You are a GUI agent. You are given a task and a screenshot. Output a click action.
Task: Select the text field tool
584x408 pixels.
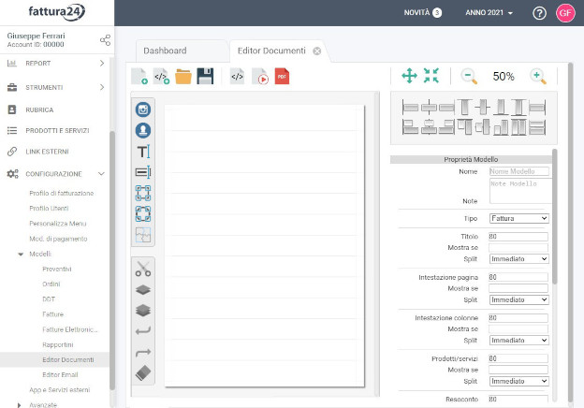[143, 172]
